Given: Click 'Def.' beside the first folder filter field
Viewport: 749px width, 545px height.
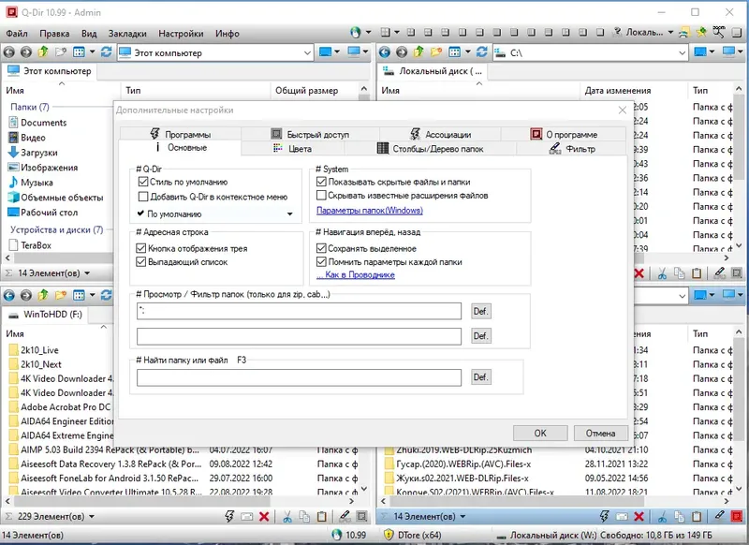Looking at the screenshot, I should tap(480, 311).
